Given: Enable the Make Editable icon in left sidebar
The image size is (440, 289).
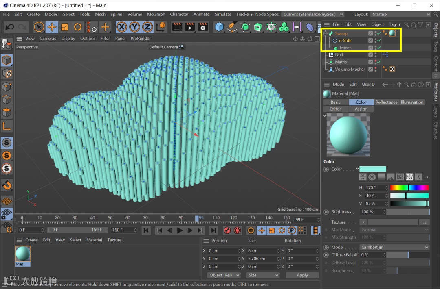Looking at the screenshot, I should [7, 43].
